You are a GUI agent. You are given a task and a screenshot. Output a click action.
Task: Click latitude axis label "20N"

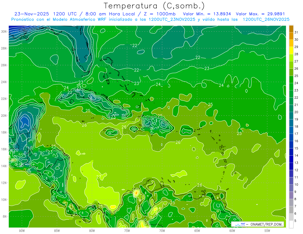pyautogui.click(x=4, y=116)
